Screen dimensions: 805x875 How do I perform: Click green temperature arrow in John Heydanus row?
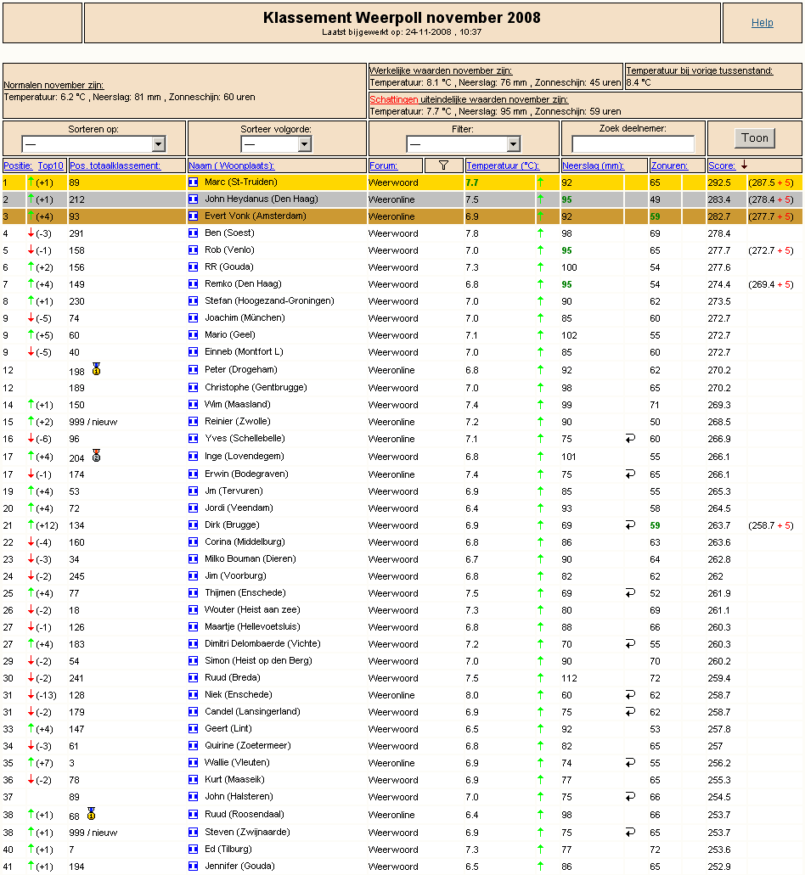click(540, 199)
